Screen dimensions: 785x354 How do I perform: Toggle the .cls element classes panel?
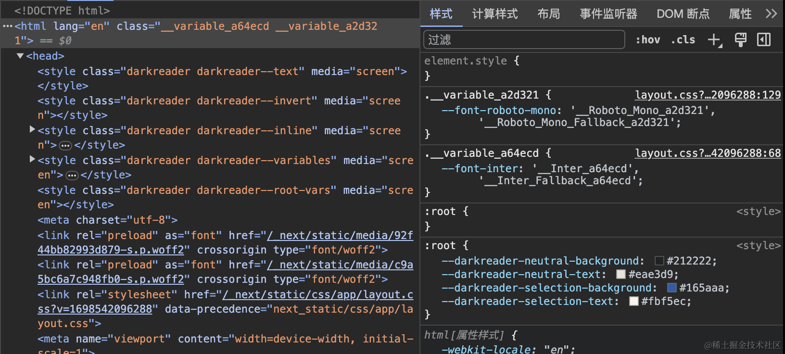683,40
